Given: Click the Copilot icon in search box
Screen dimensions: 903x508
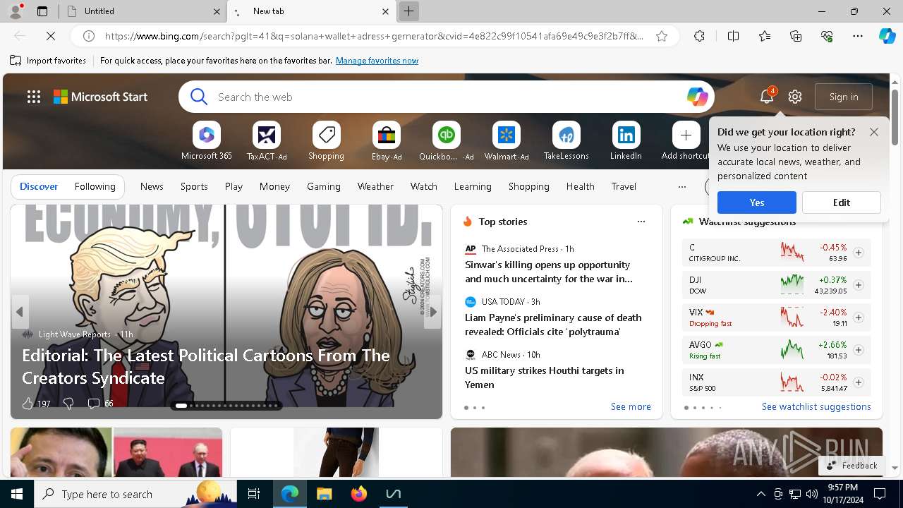Looking at the screenshot, I should pyautogui.click(x=697, y=97).
